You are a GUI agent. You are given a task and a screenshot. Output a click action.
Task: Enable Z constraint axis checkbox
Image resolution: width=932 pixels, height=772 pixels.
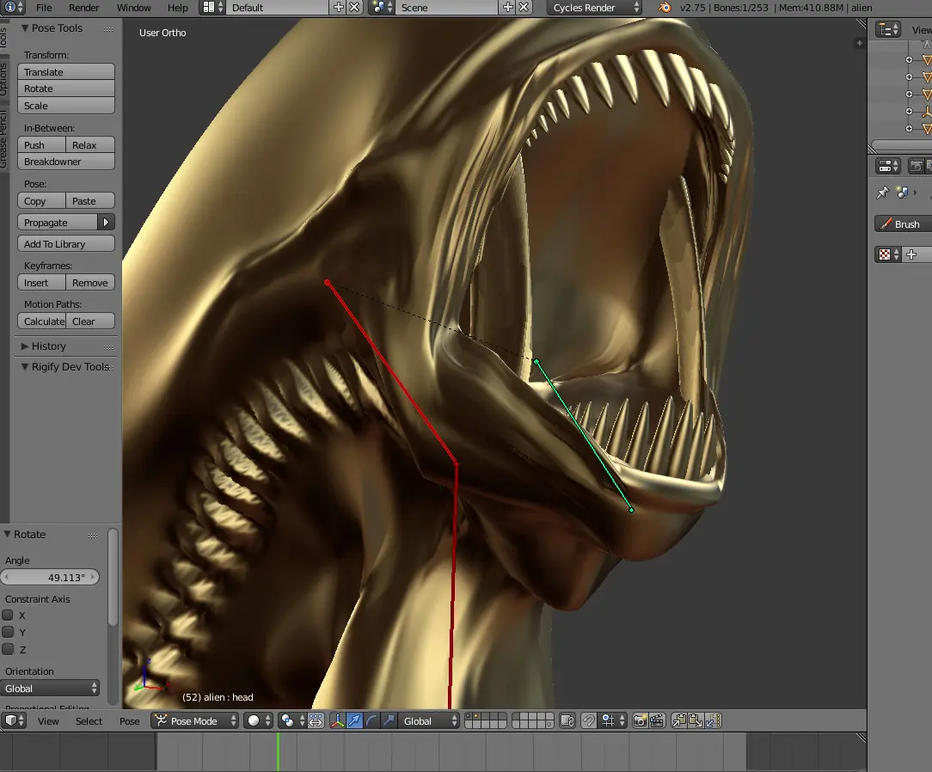coord(8,649)
